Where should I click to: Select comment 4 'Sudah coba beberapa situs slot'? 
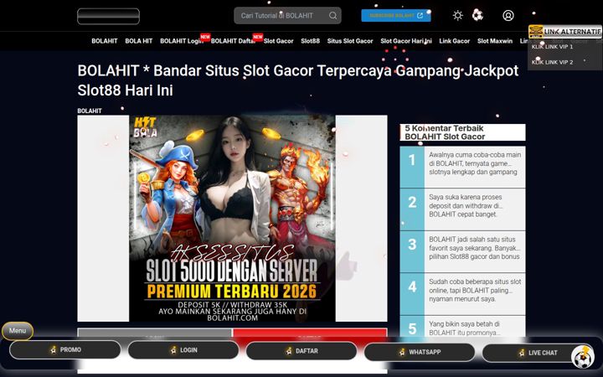[x=475, y=291]
